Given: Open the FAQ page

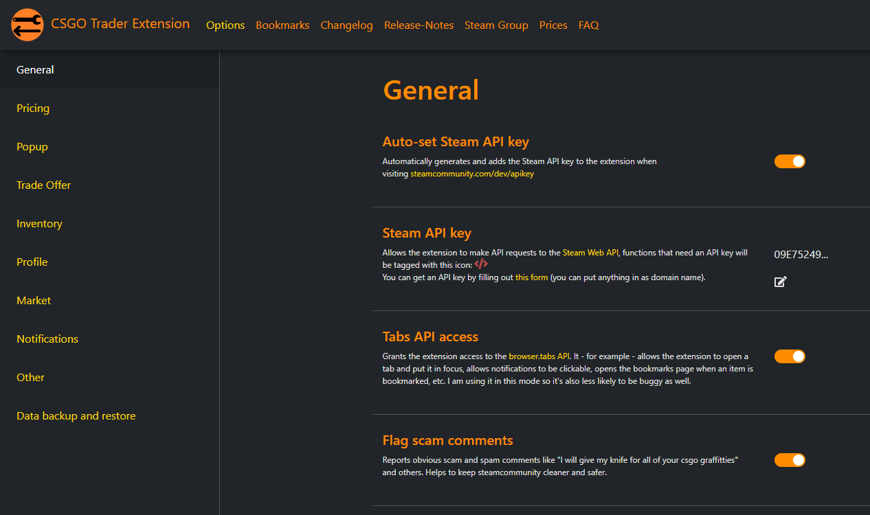Looking at the screenshot, I should click(588, 25).
